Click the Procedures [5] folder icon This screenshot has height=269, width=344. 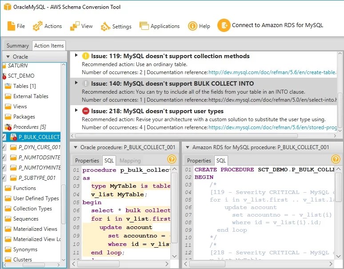[8, 127]
